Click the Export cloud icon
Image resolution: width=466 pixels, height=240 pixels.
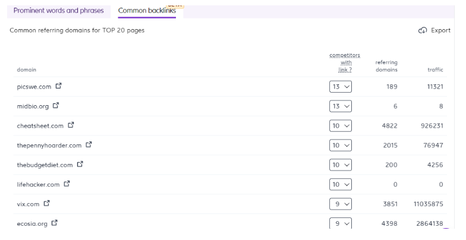pyautogui.click(x=423, y=31)
